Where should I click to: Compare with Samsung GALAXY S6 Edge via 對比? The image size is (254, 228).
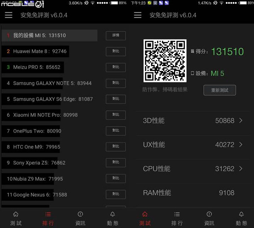click(116, 99)
